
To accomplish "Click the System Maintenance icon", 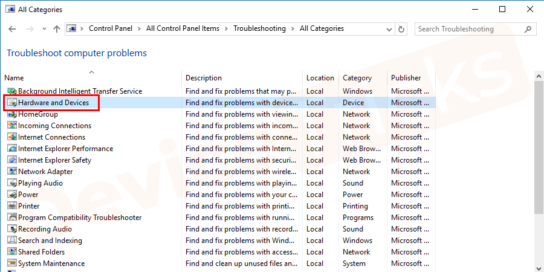I will [12, 264].
